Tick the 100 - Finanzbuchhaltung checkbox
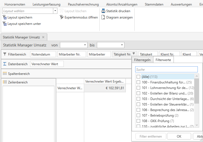Image resolution: width=203 pixels, height=142 pixels. point(138,82)
